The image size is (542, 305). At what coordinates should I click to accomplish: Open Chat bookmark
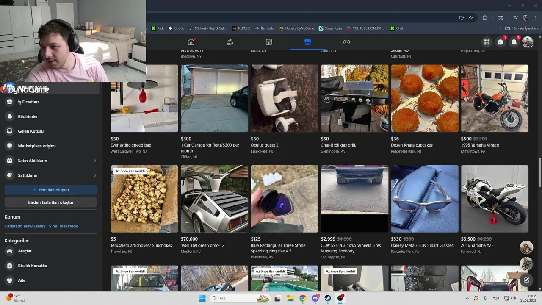[397, 28]
